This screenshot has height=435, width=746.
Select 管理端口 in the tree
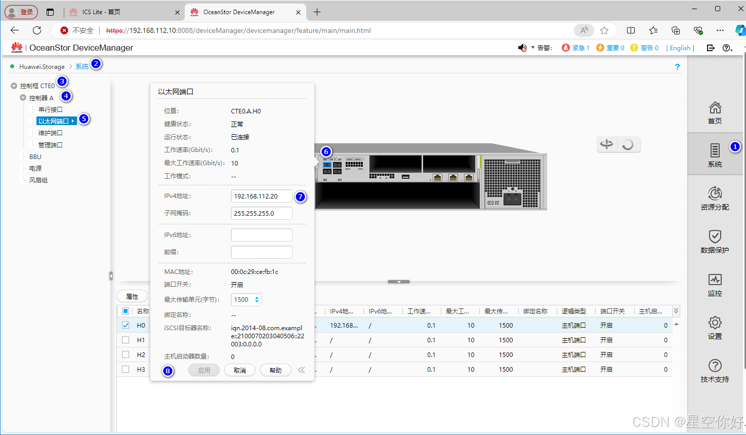51,145
